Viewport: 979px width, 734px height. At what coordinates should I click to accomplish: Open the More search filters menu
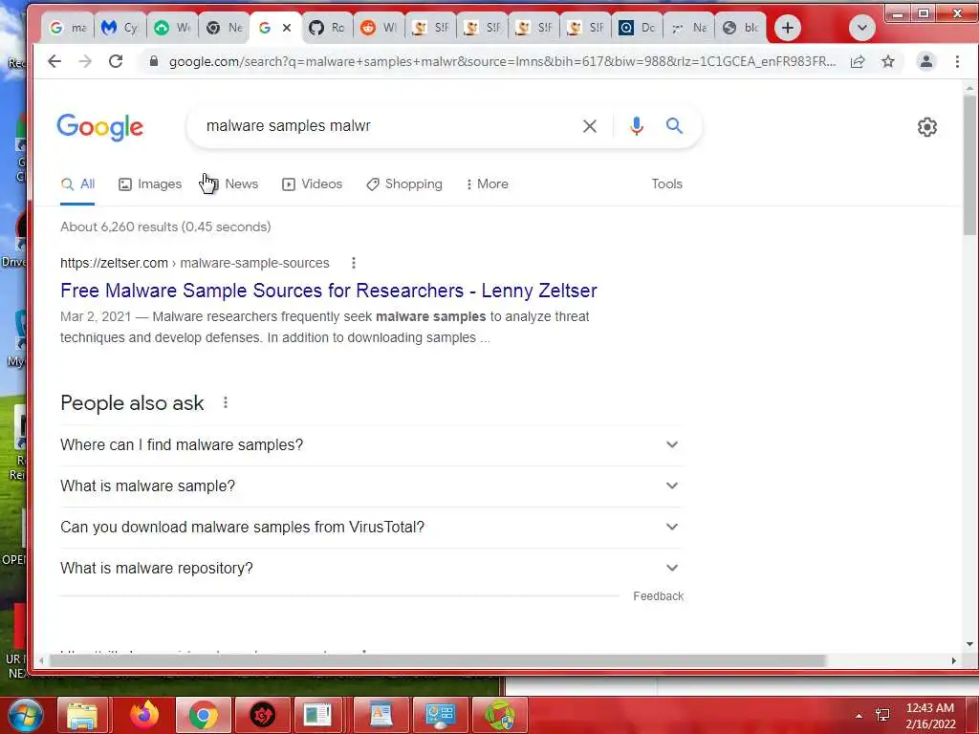click(487, 184)
